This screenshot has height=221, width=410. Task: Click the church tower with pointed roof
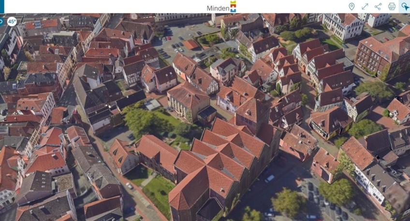tap(252, 111)
